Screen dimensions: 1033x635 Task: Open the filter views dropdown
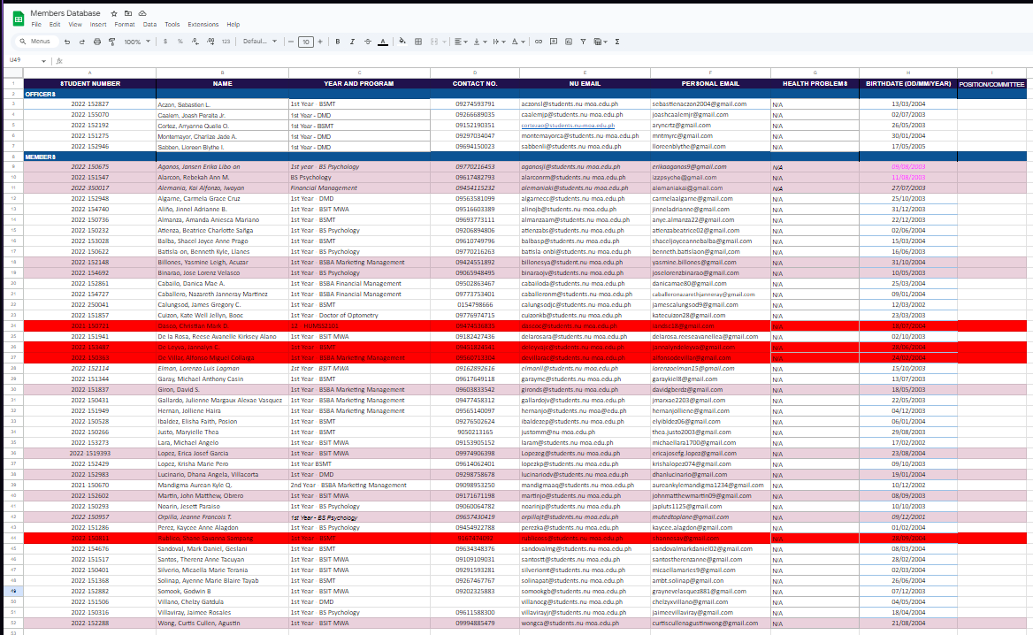point(601,42)
